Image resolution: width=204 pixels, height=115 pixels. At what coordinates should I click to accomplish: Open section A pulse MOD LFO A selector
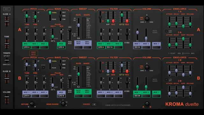point(61,47)
